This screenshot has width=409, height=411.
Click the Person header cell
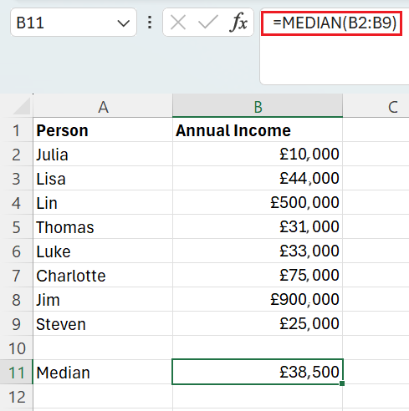tap(103, 130)
